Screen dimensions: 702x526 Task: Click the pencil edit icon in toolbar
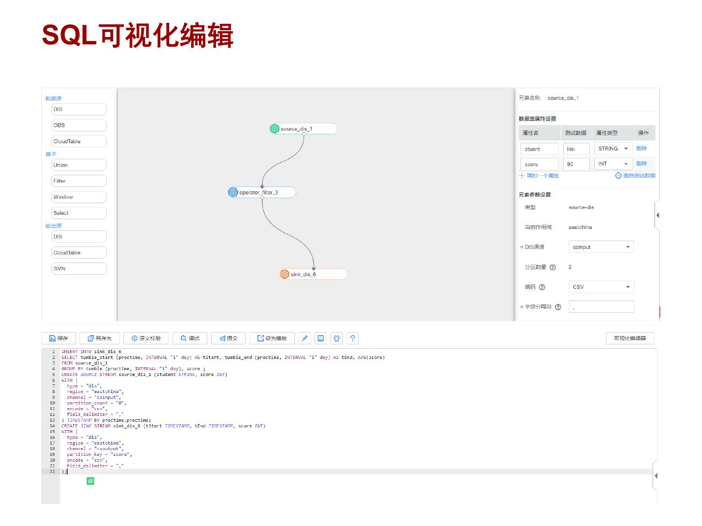tap(305, 338)
